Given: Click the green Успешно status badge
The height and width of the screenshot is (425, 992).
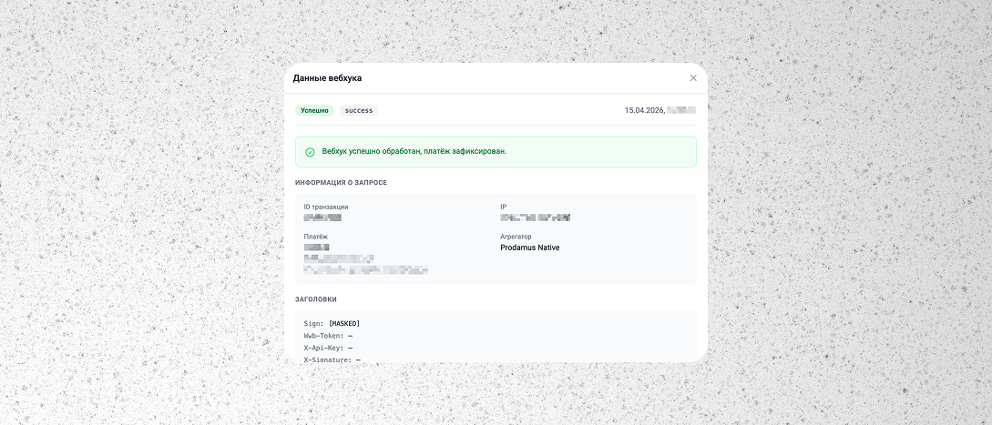Looking at the screenshot, I should click(x=314, y=110).
